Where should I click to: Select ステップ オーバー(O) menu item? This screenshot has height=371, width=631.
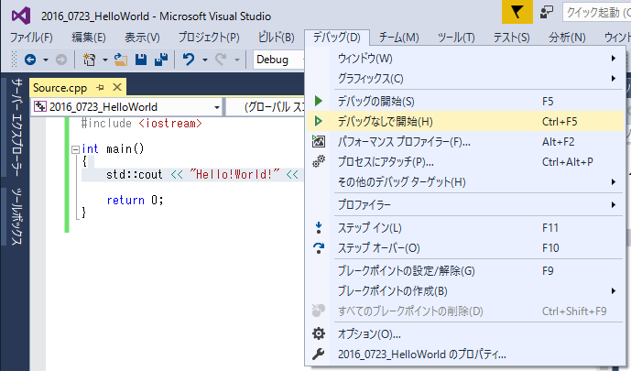(x=465, y=248)
